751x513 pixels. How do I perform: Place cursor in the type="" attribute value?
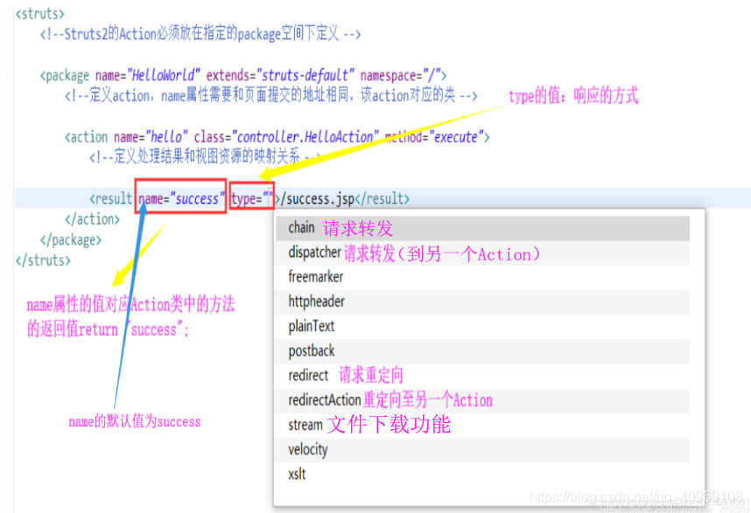pos(268,198)
